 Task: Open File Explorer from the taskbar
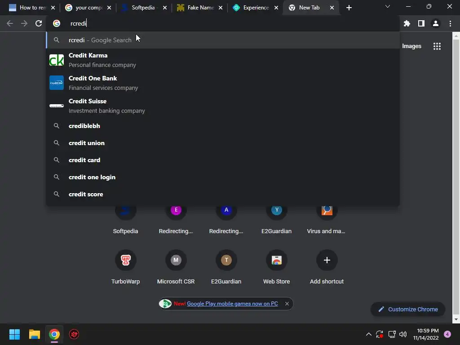[34, 334]
